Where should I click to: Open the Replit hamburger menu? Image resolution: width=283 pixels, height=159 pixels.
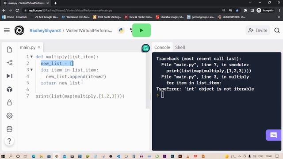pyautogui.click(x=7, y=30)
